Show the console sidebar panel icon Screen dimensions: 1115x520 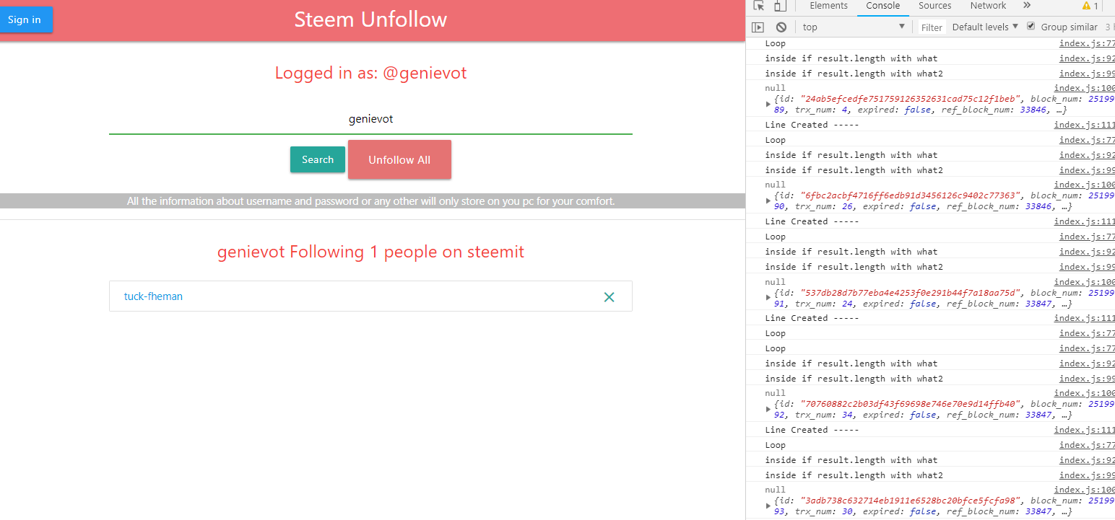[x=758, y=27]
